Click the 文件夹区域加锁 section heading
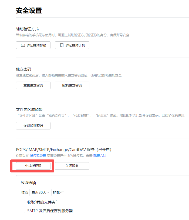 (x=29, y=109)
